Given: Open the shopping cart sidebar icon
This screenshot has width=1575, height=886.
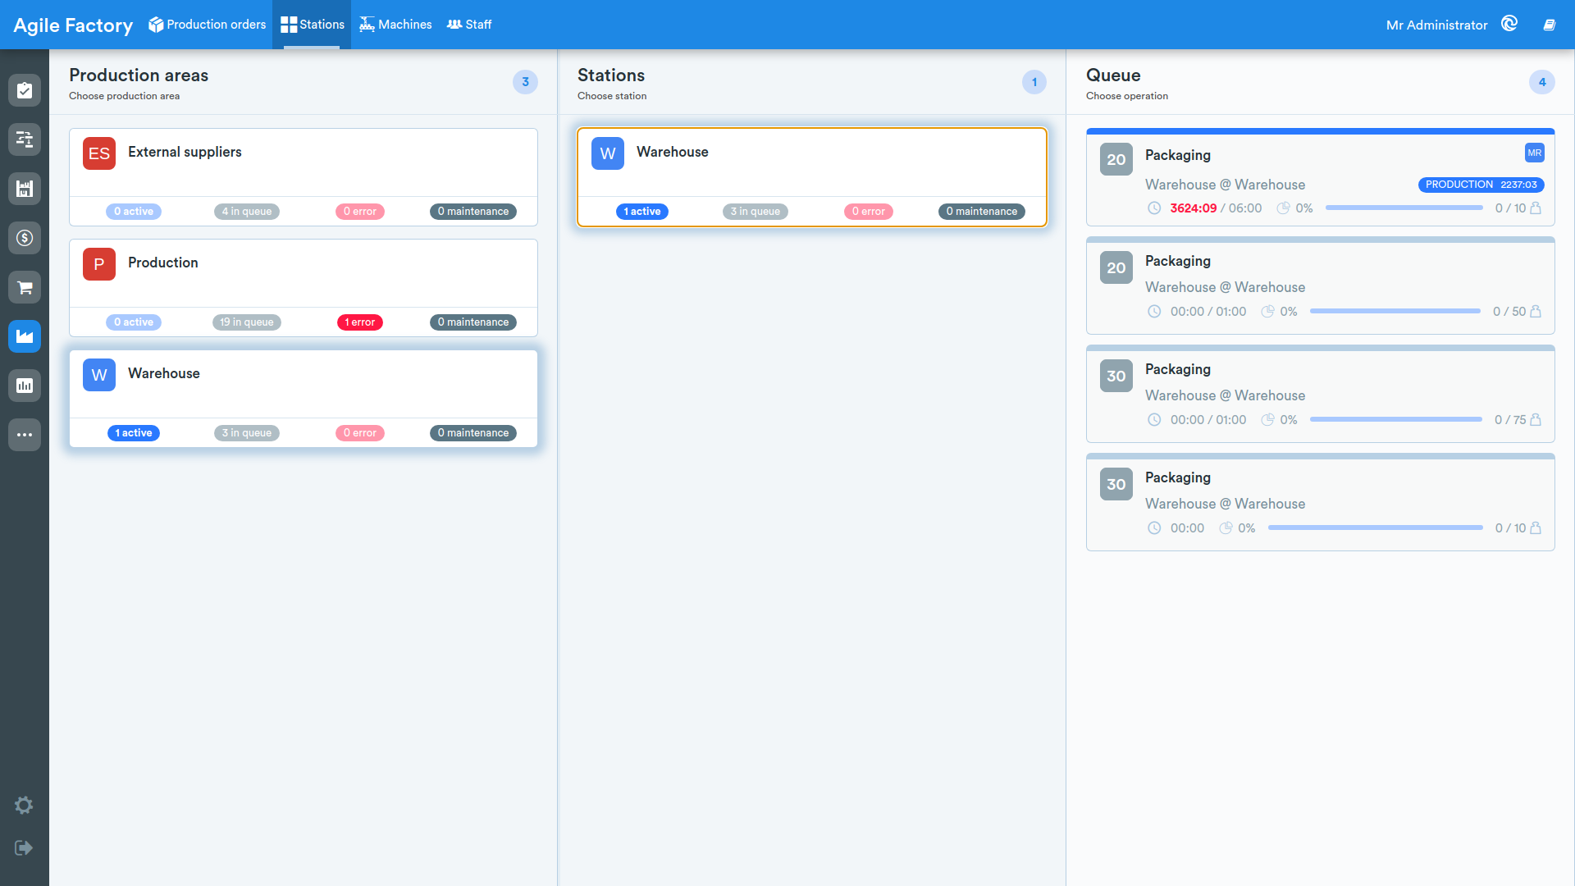Looking at the screenshot, I should pyautogui.click(x=25, y=287).
